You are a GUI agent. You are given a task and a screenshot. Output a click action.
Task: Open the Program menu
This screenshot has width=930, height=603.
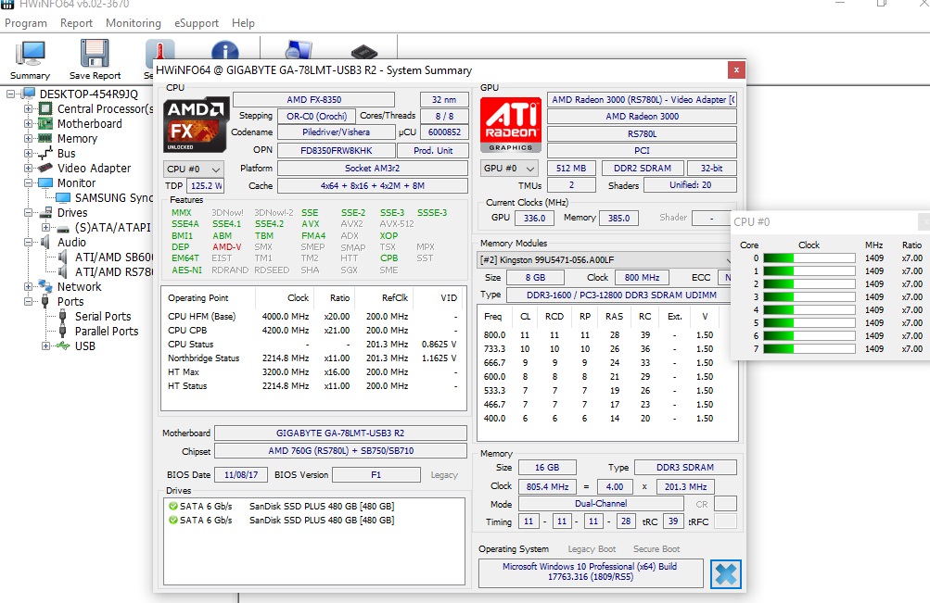[26, 23]
